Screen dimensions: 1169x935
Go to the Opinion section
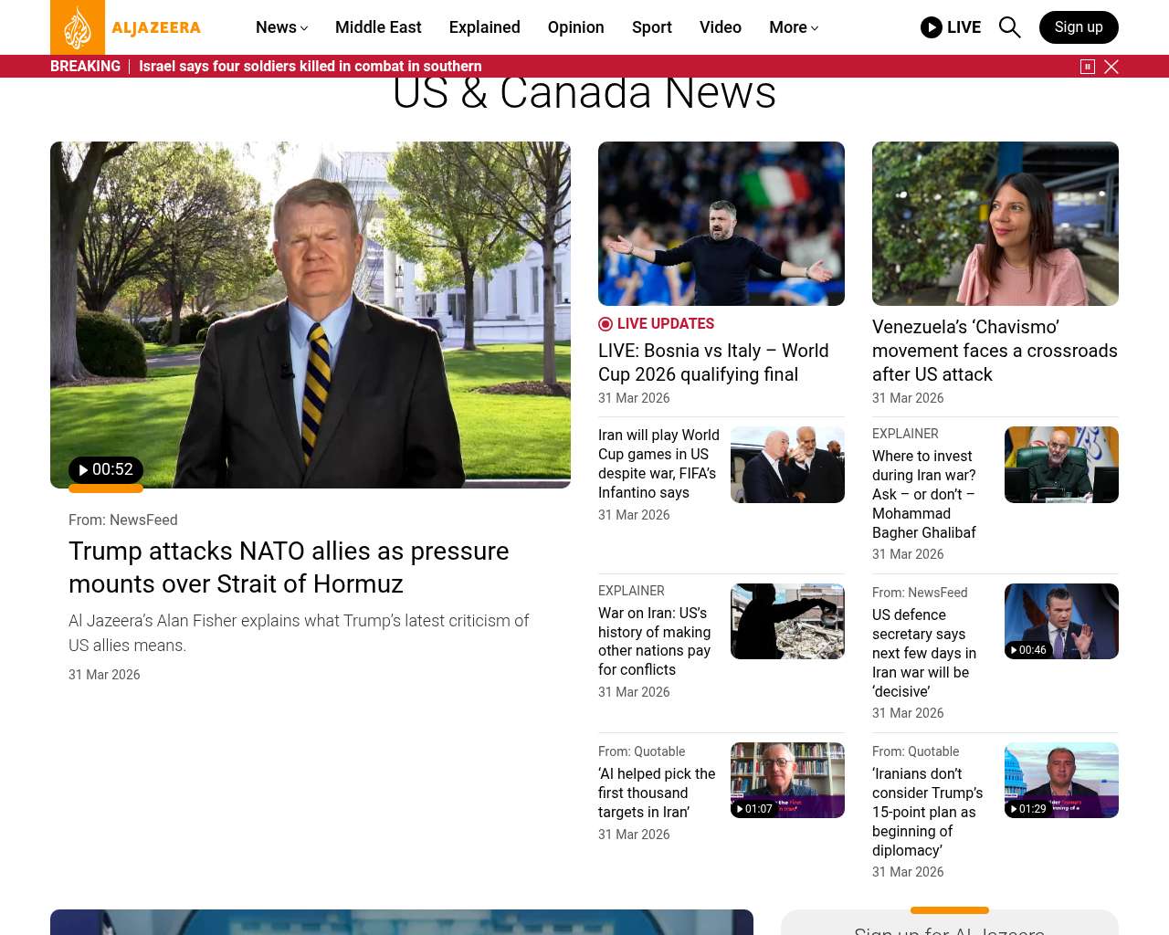tap(575, 27)
